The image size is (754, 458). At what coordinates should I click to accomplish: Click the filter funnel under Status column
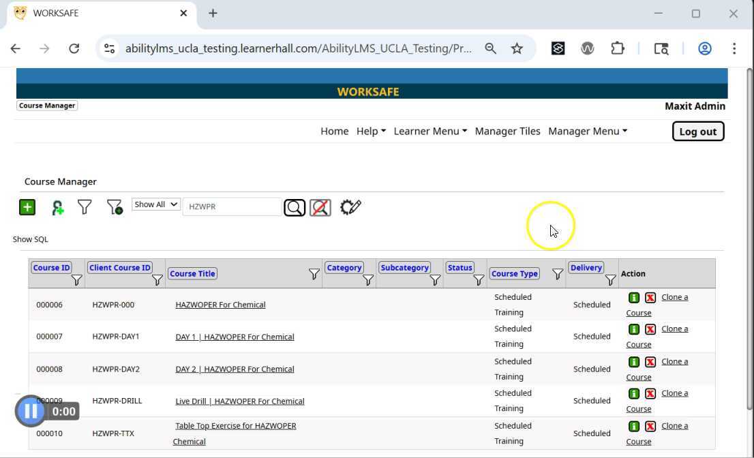[x=479, y=280]
